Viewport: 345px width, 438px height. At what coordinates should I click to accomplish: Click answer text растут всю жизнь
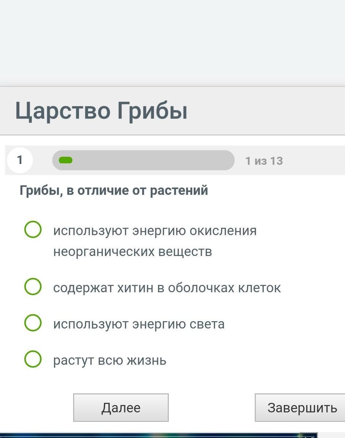110,360
